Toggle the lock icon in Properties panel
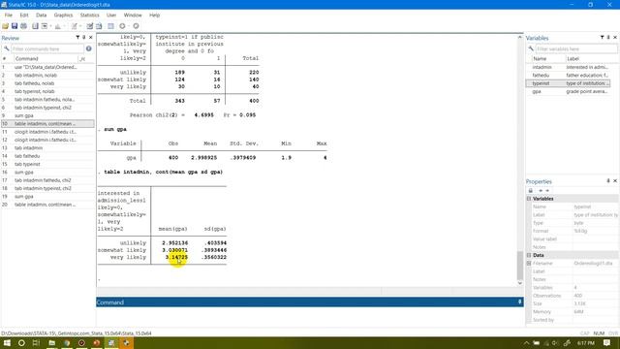 pos(531,190)
